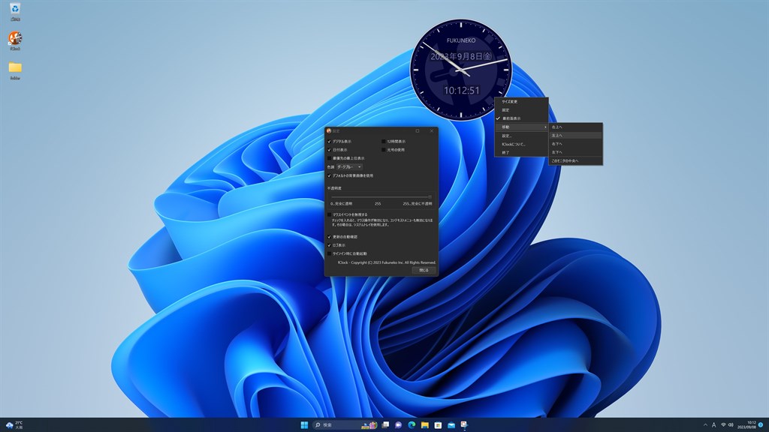The image size is (769, 432).
Task: Enable サインイン時に自動起動 checkbox
Action: pos(330,253)
